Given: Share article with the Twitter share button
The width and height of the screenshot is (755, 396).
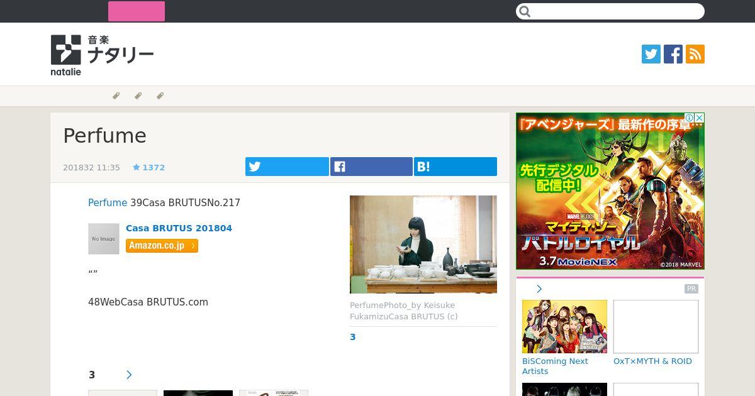Looking at the screenshot, I should point(287,167).
